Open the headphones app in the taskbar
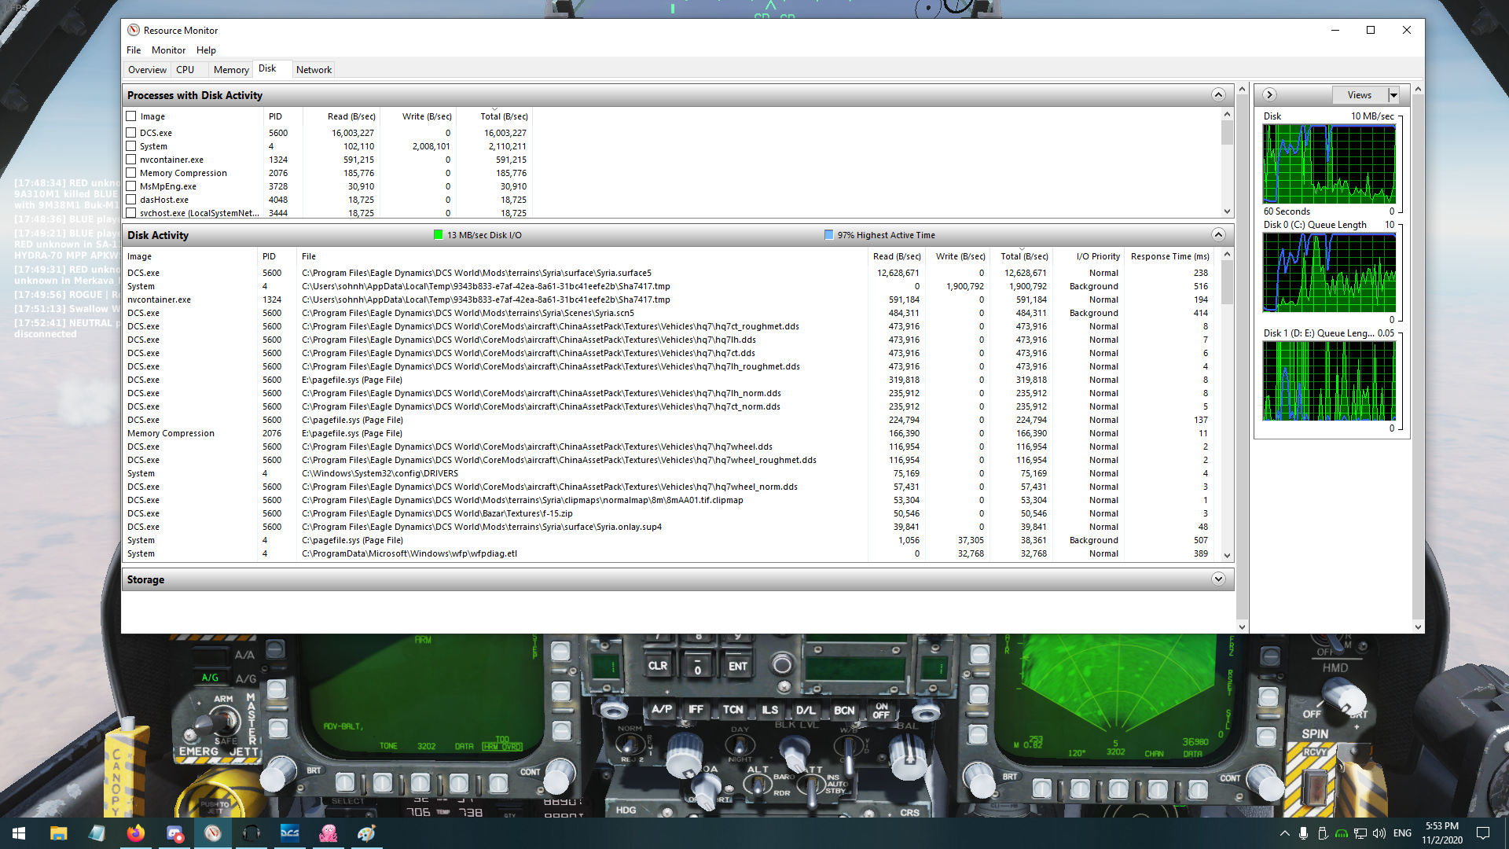The height and width of the screenshot is (849, 1509). [x=251, y=833]
